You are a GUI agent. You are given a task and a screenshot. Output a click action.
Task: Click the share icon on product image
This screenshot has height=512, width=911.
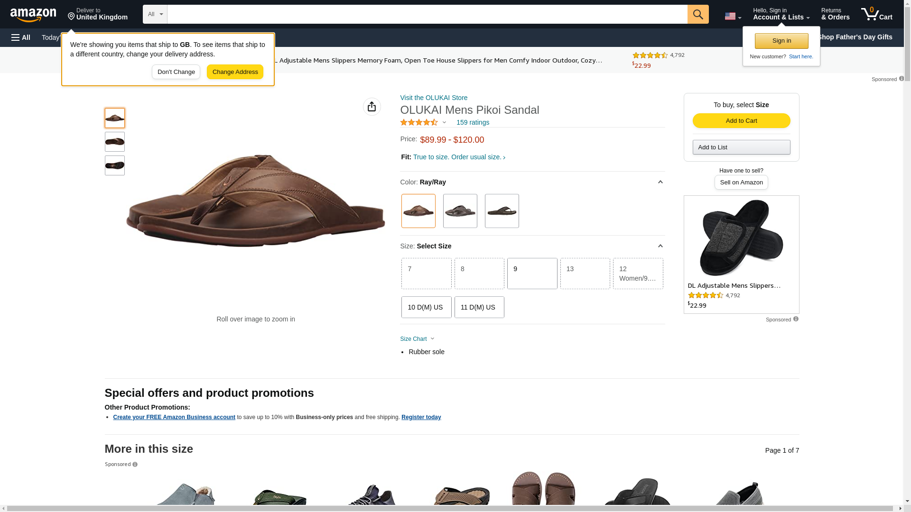click(x=372, y=107)
